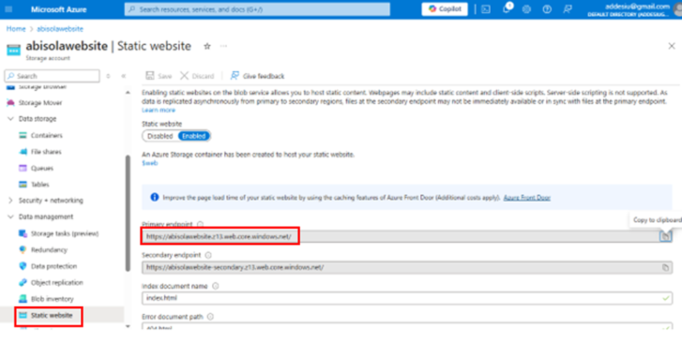Open the Azure Front Door link
The width and height of the screenshot is (682, 337).
pyautogui.click(x=527, y=198)
